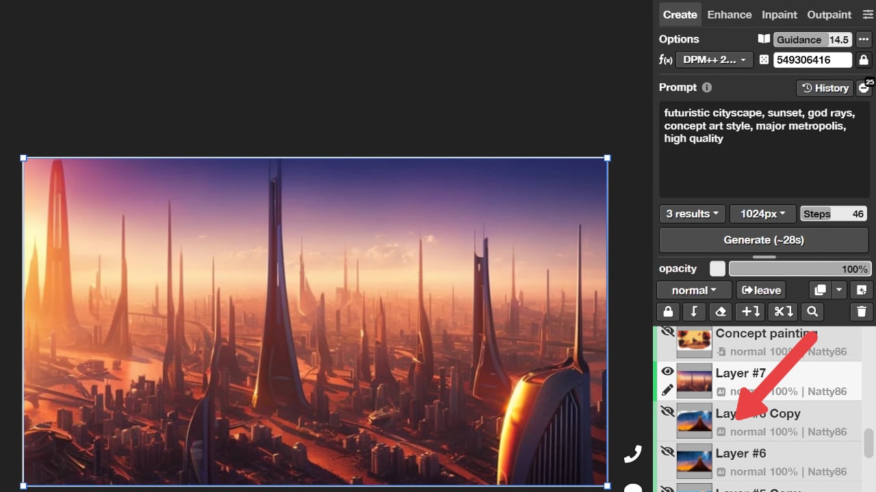
Task: Open the Outpaint tab
Action: point(829,14)
